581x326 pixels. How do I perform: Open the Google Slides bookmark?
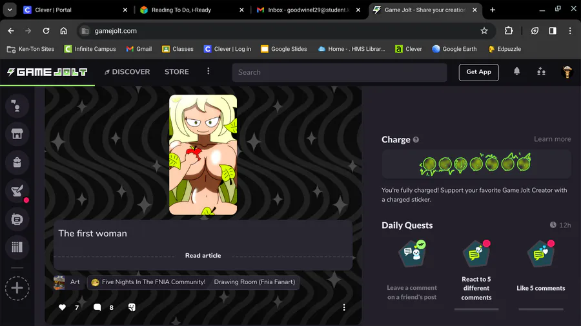click(x=284, y=49)
